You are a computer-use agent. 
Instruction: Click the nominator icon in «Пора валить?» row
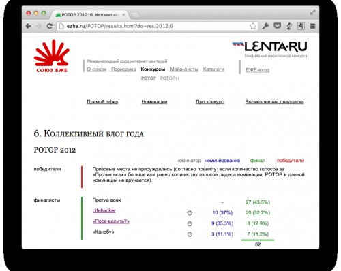point(190,223)
